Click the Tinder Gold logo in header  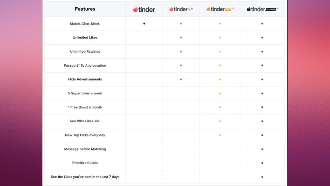pyautogui.click(x=220, y=9)
